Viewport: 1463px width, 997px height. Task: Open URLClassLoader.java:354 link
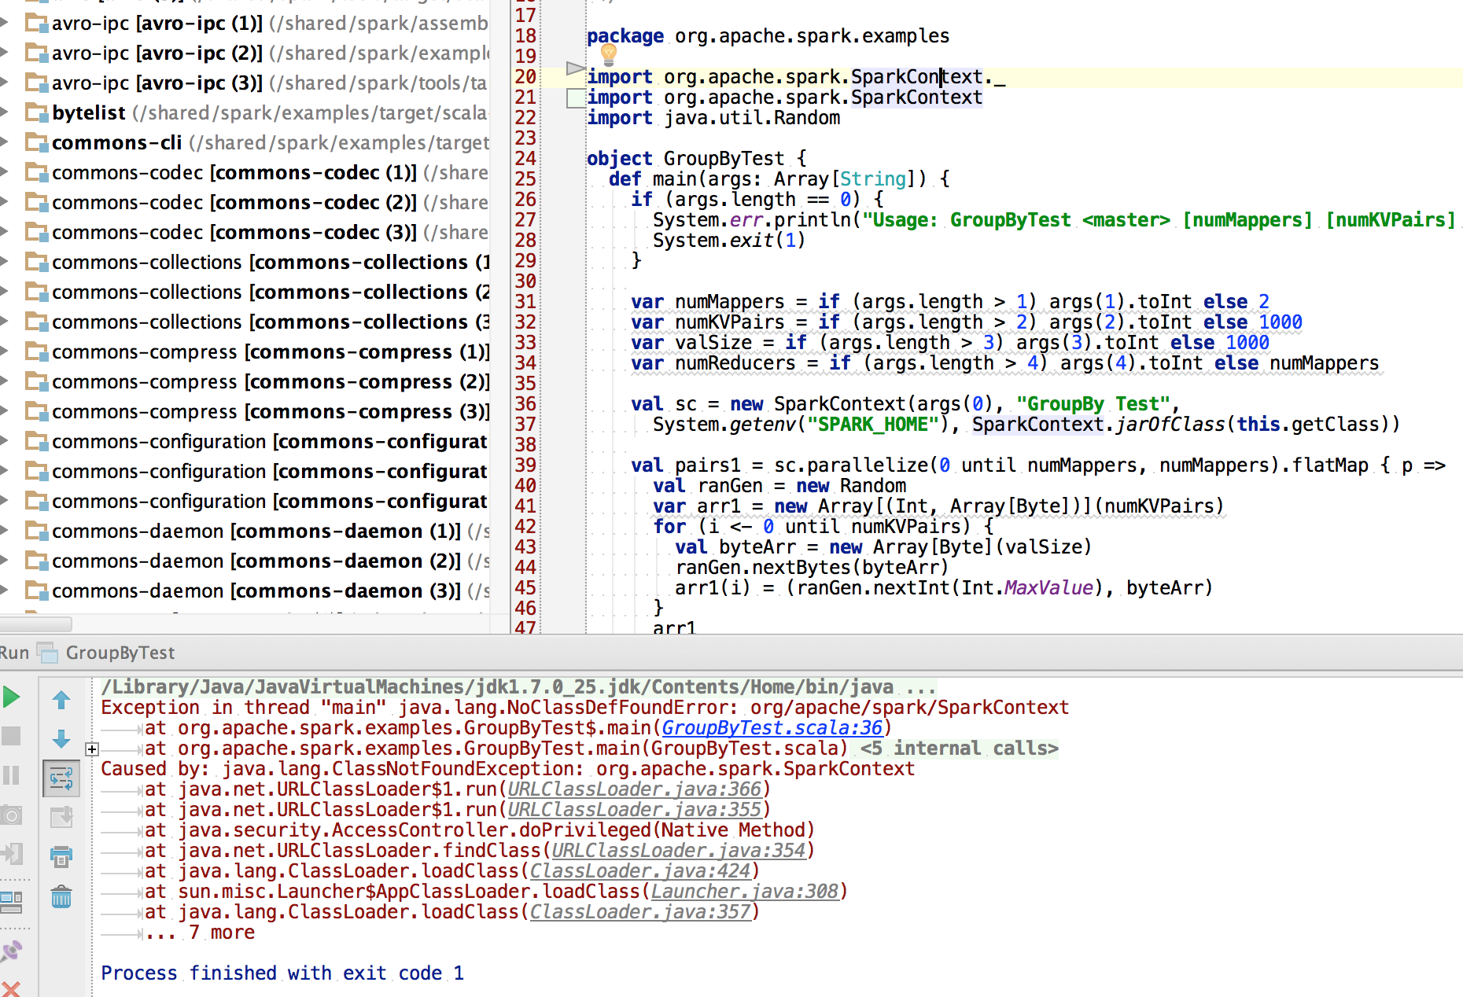678,851
